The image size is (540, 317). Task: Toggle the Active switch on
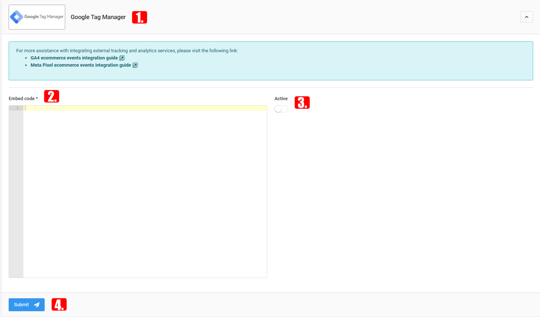click(x=281, y=109)
